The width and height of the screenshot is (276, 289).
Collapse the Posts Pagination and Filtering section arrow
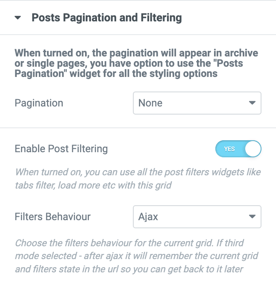click(x=18, y=18)
